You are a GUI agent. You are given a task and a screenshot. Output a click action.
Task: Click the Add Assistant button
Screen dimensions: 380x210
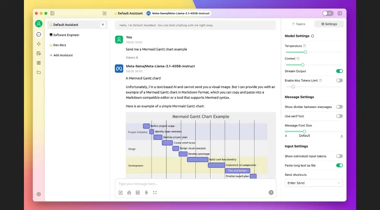pyautogui.click(x=61, y=55)
